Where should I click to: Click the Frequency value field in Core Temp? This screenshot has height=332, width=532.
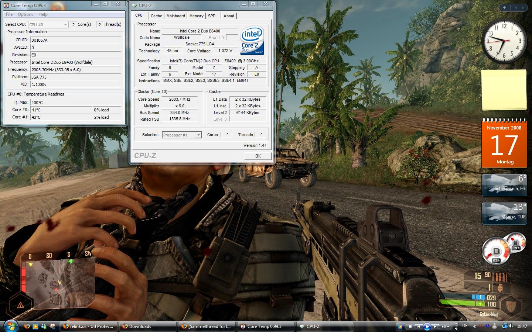coord(75,70)
